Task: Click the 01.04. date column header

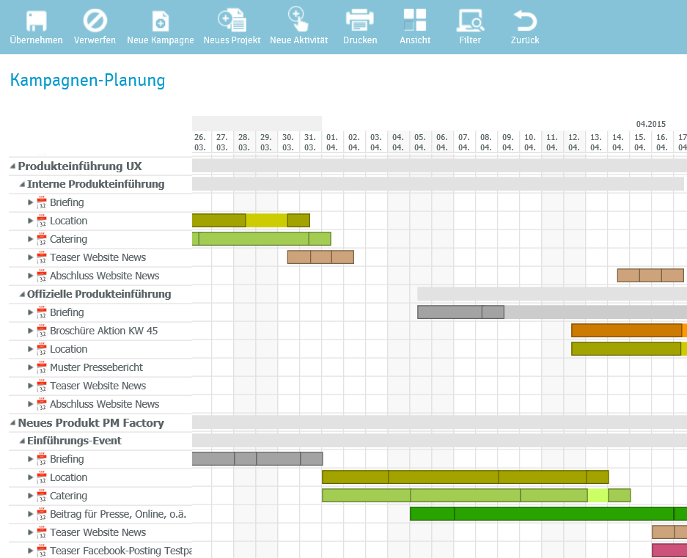Action: (x=332, y=142)
